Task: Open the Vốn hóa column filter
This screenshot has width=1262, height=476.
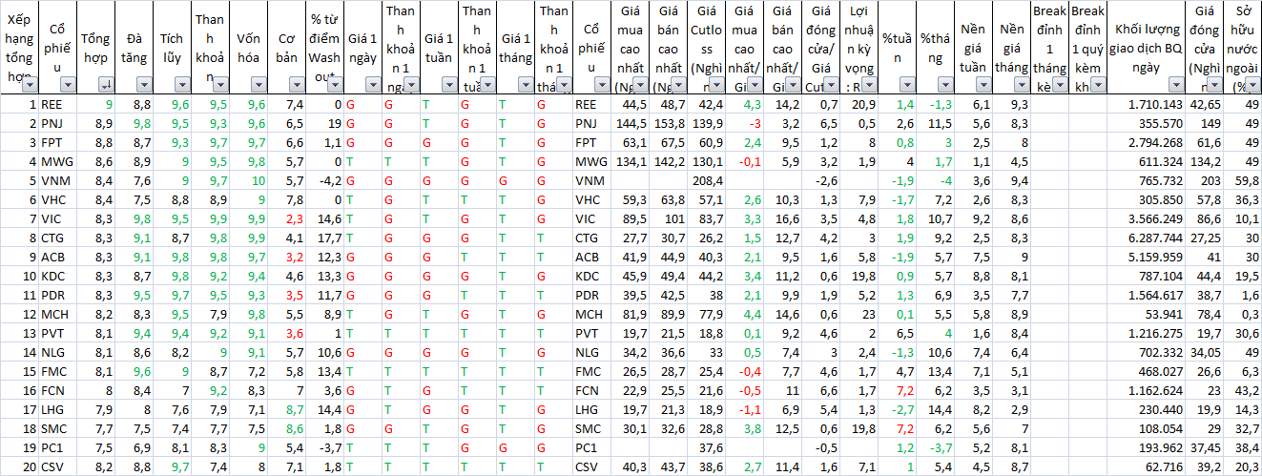Action: (x=258, y=86)
